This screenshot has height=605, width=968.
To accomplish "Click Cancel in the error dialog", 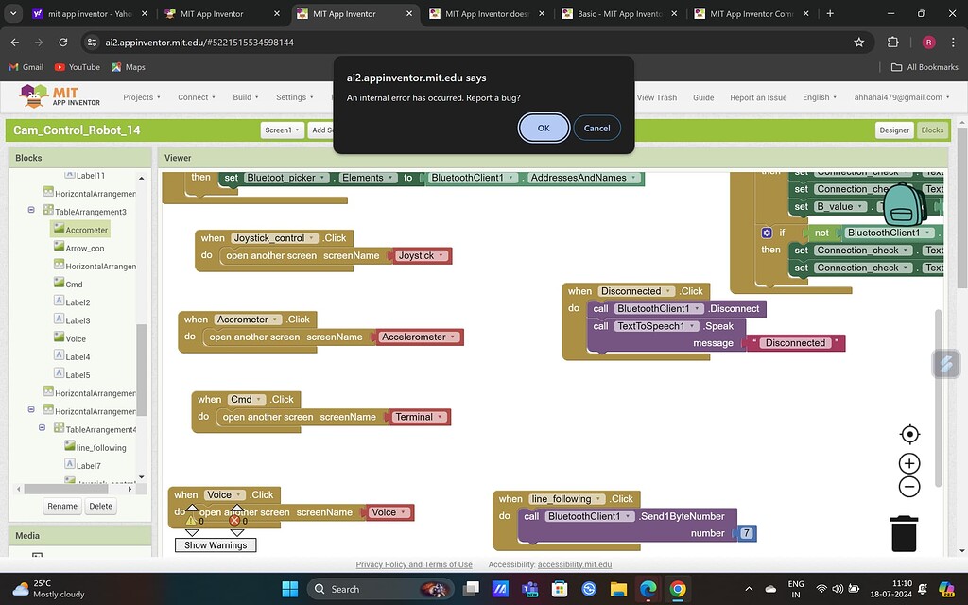I will (596, 128).
